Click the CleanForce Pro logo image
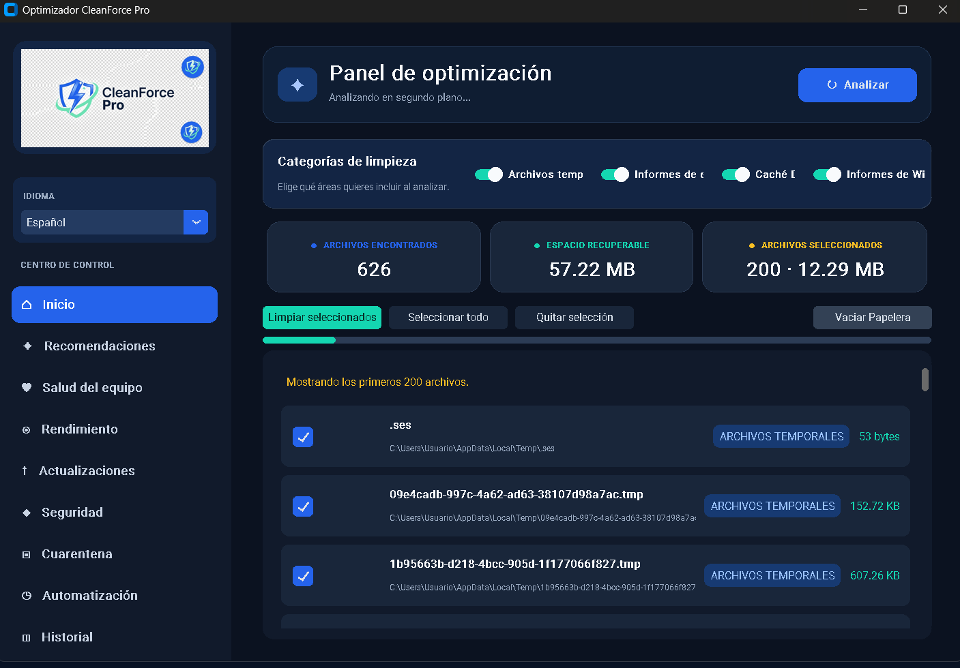Viewport: 960px width, 668px height. pos(115,98)
